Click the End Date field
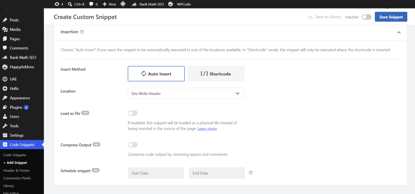Viewport: 415px width, 194px height. (x=217, y=173)
